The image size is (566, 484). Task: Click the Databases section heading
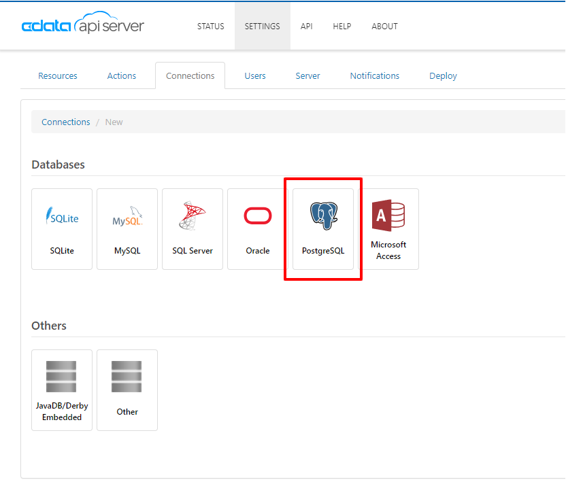click(58, 165)
